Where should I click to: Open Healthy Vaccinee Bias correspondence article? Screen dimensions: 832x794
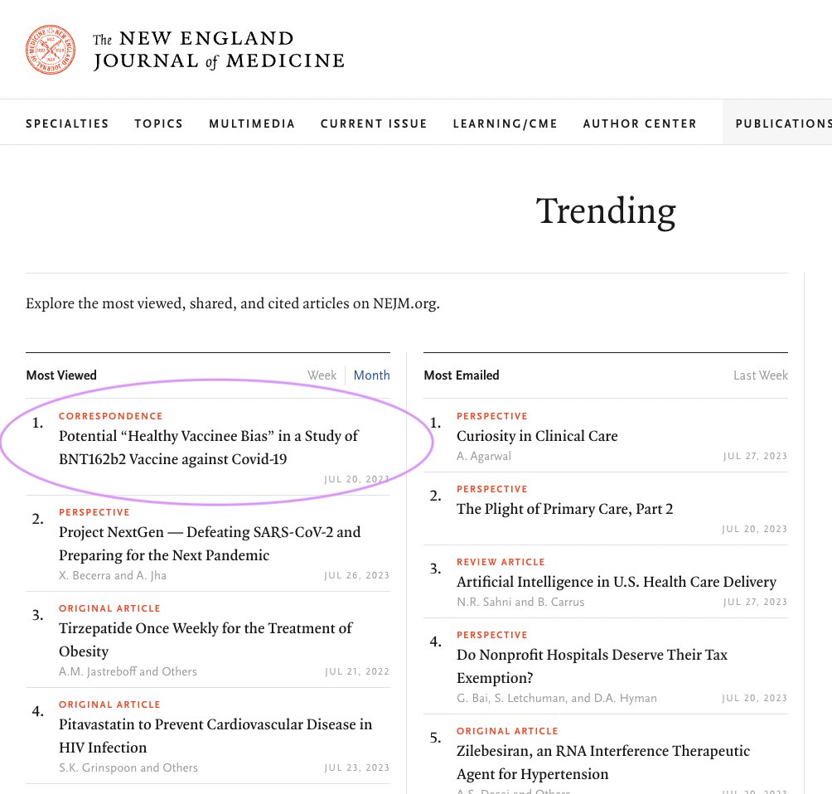[x=209, y=447]
